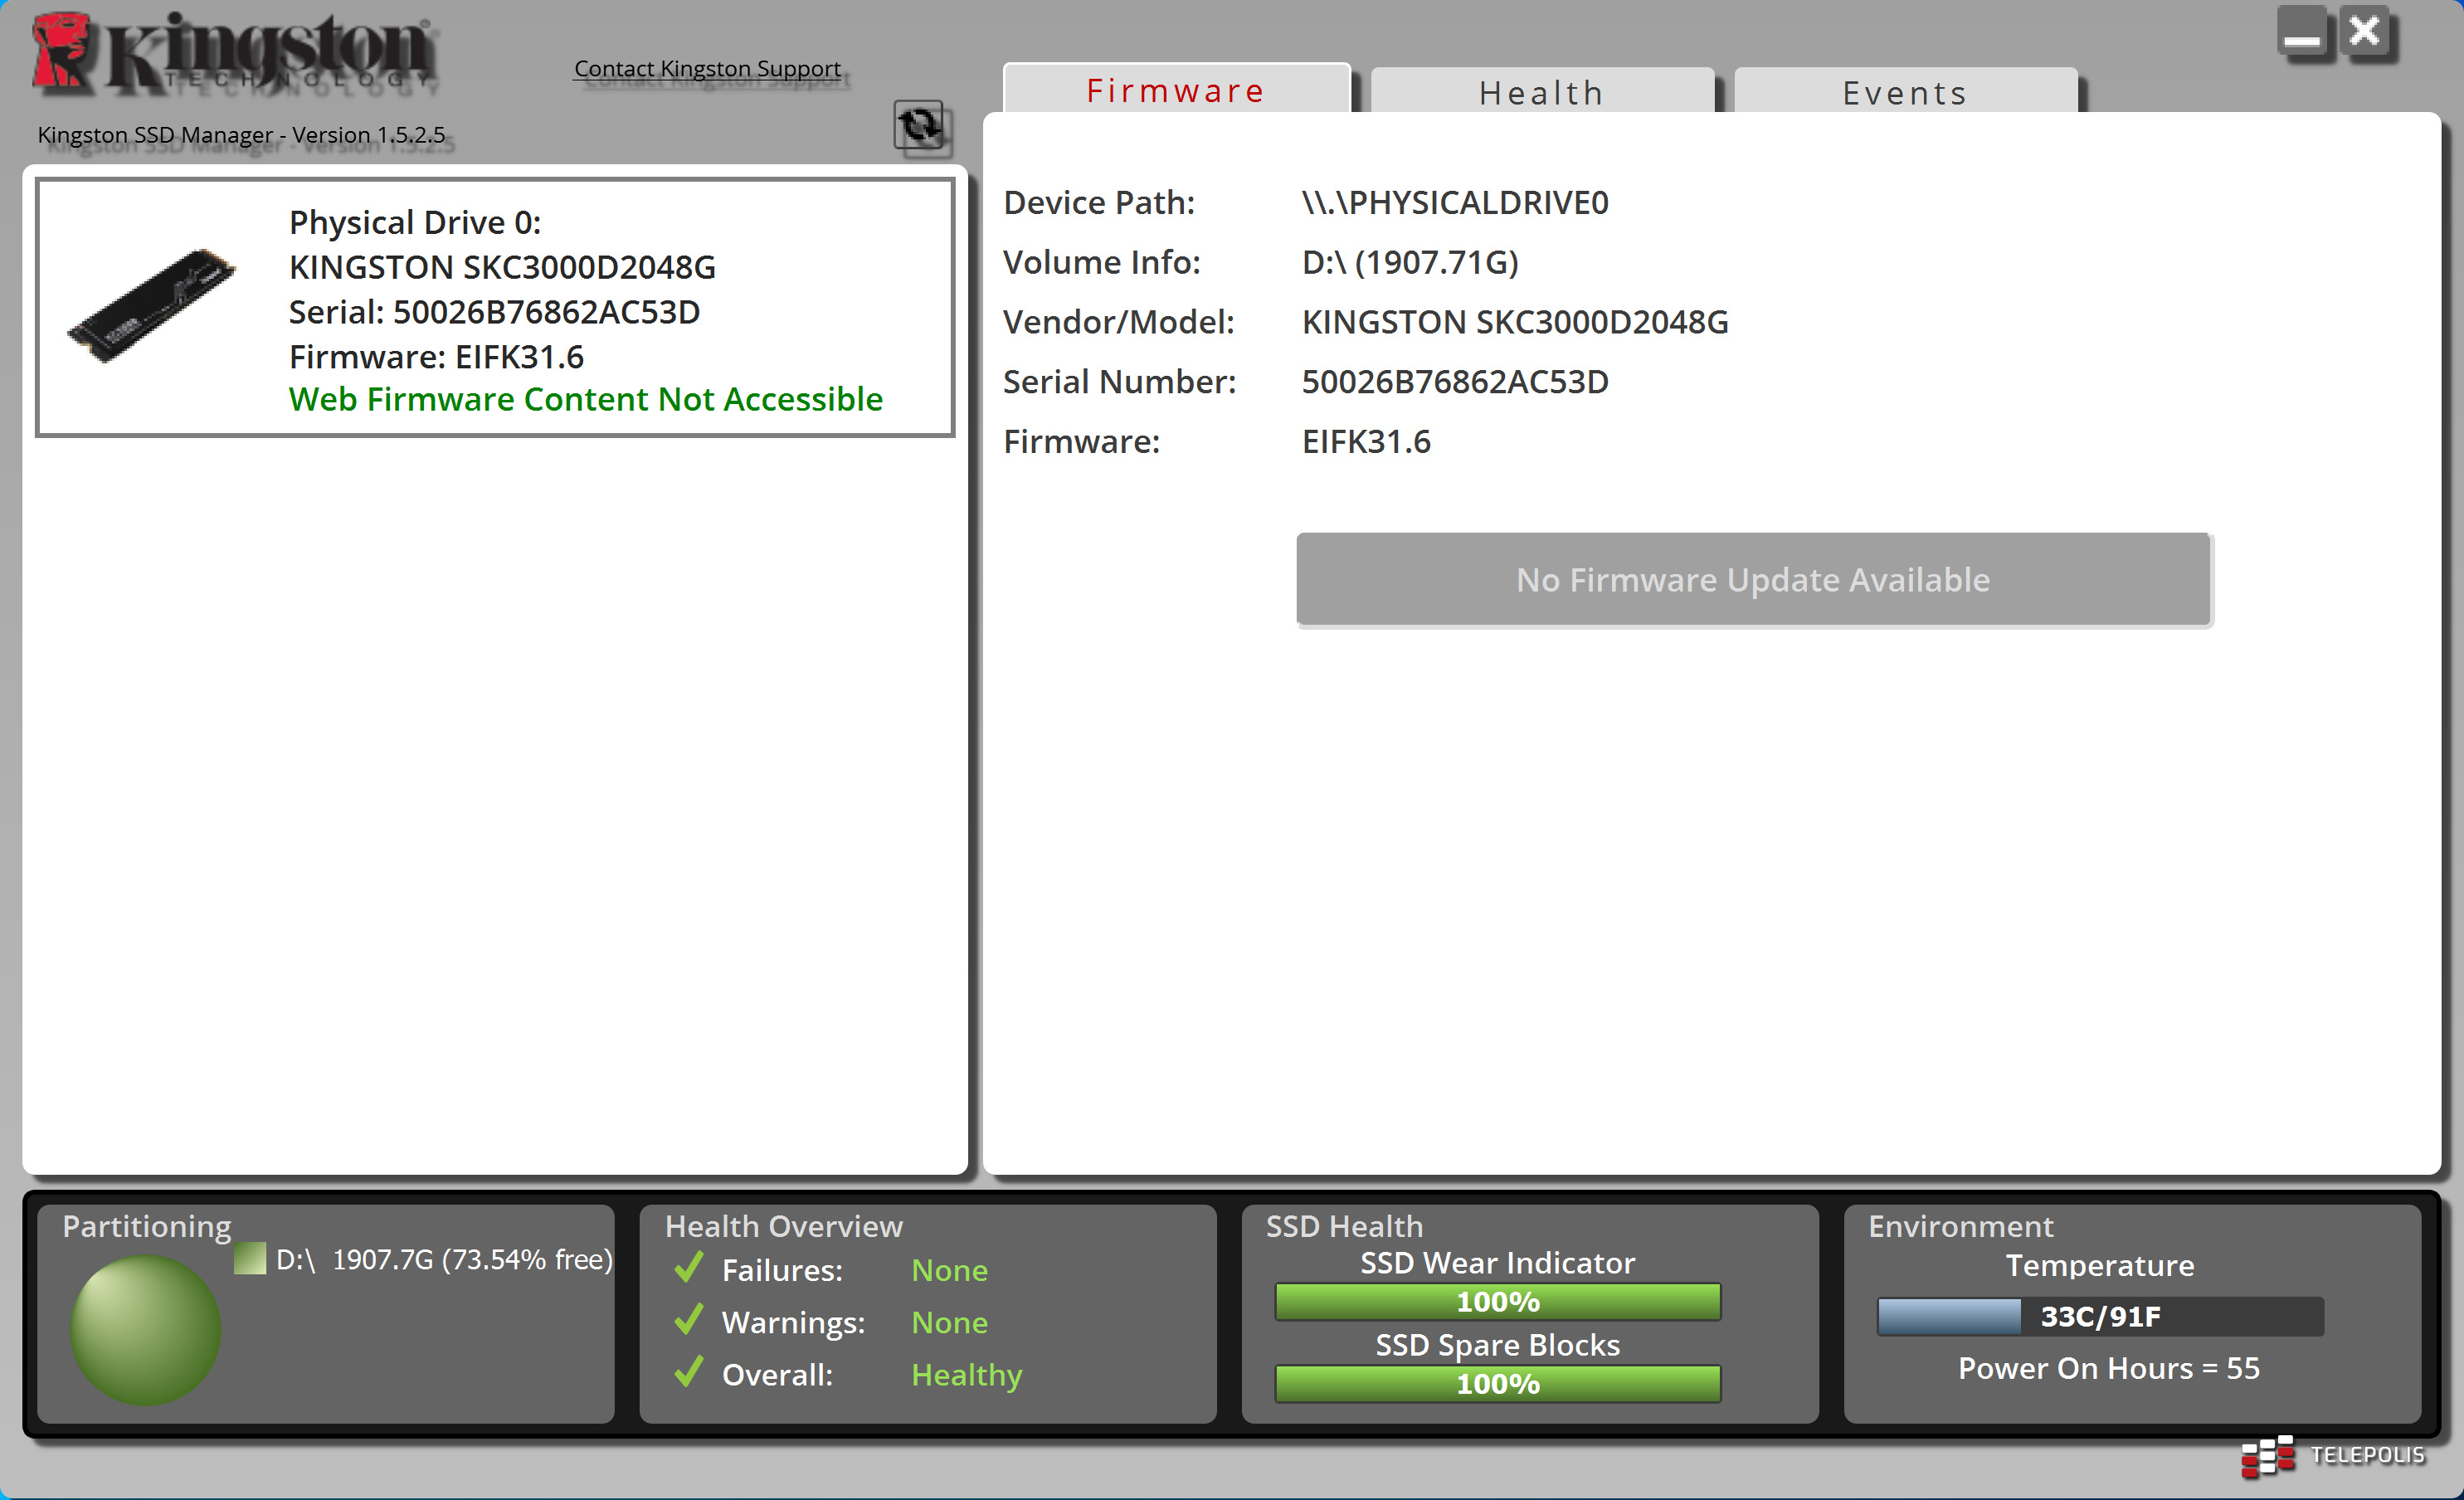The width and height of the screenshot is (2464, 1500).
Task: Select the Firmware tab
Action: tap(1175, 90)
